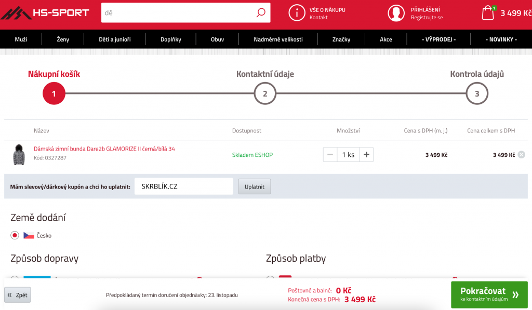Click the search text field

[178, 13]
